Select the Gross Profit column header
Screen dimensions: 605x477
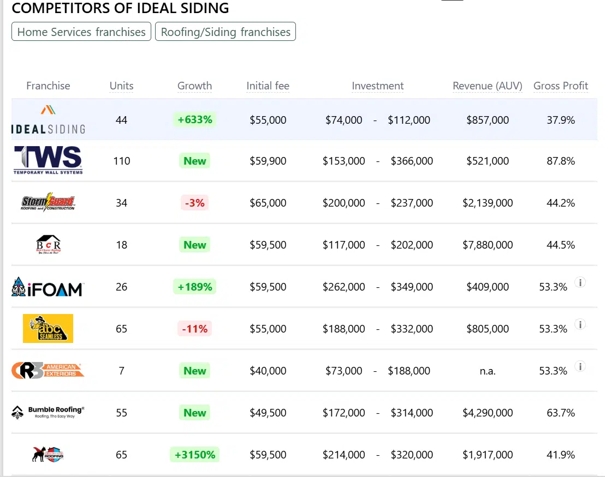pos(560,86)
